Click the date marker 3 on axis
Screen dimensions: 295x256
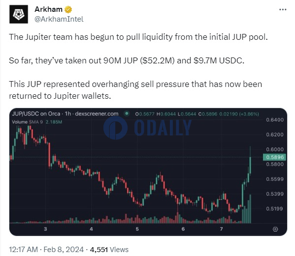click(45, 229)
